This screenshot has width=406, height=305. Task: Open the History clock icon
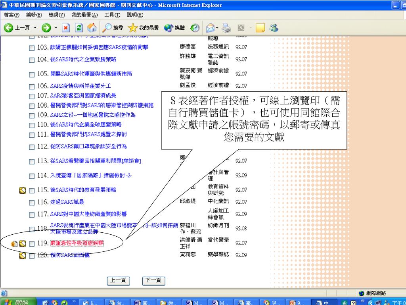(195, 27)
